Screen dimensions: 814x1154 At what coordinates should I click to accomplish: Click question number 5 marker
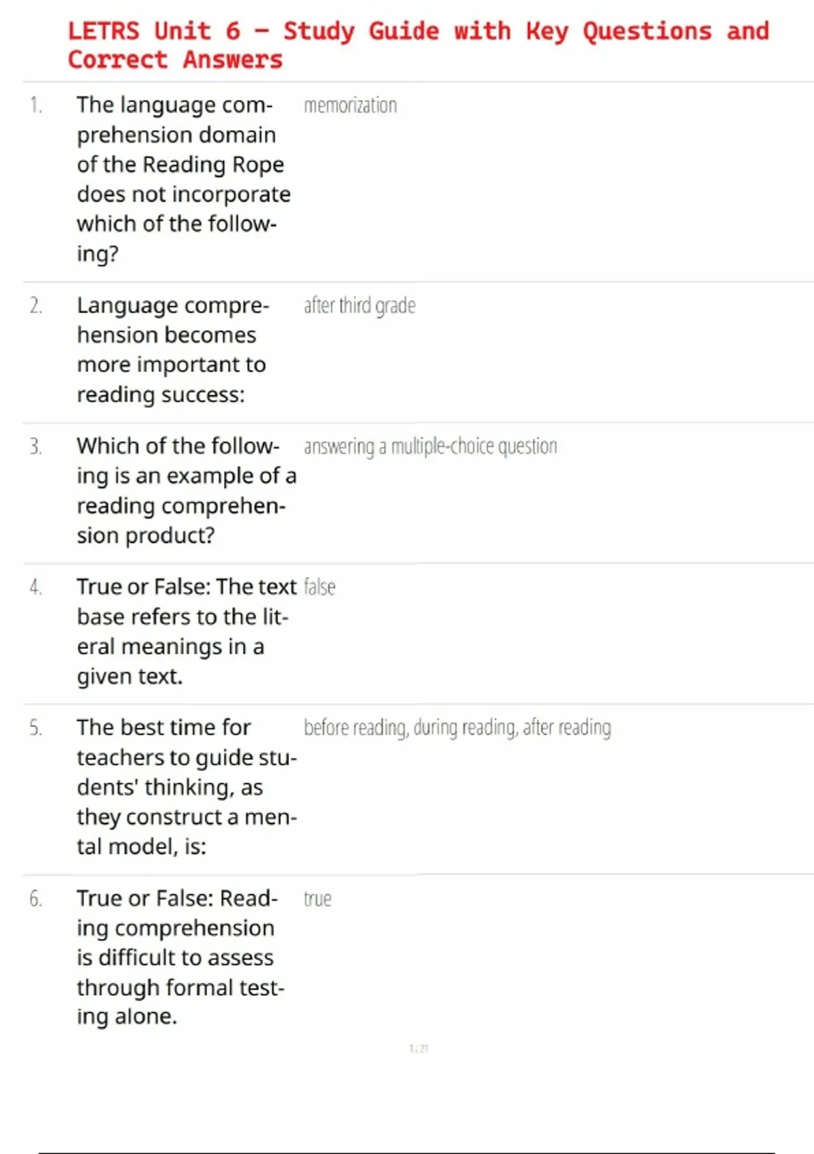[x=36, y=728]
